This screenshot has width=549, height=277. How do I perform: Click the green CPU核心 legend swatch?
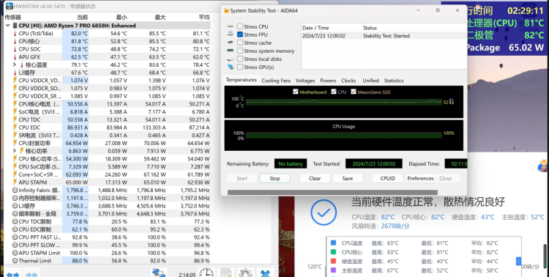tap(333, 252)
